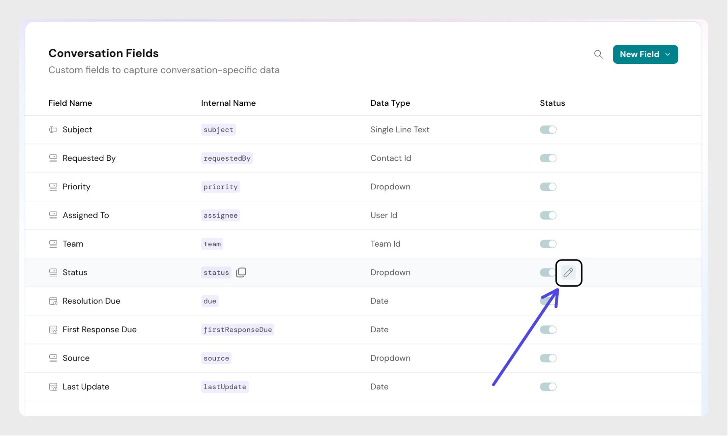Screen dimensions: 728x436
Task: Click the search magnifier icon
Action: pyautogui.click(x=598, y=55)
